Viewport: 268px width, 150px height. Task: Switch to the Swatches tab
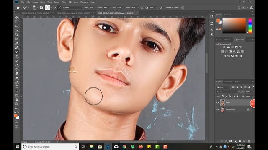[228, 15]
